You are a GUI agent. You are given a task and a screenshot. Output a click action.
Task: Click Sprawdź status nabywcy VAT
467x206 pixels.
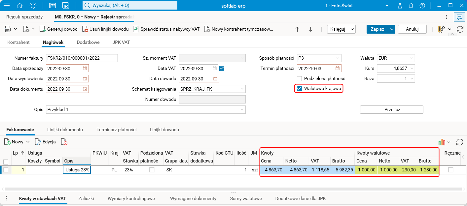pyautogui.click(x=166, y=29)
